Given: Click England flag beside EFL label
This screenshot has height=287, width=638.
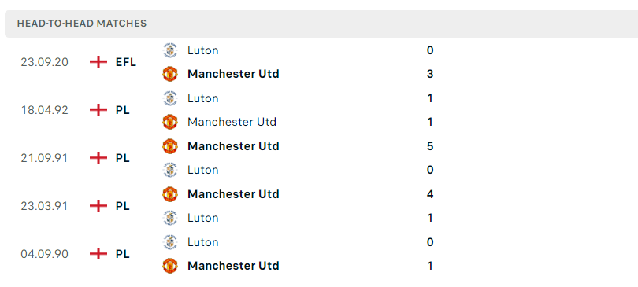Looking at the screenshot, I should pyautogui.click(x=98, y=62).
